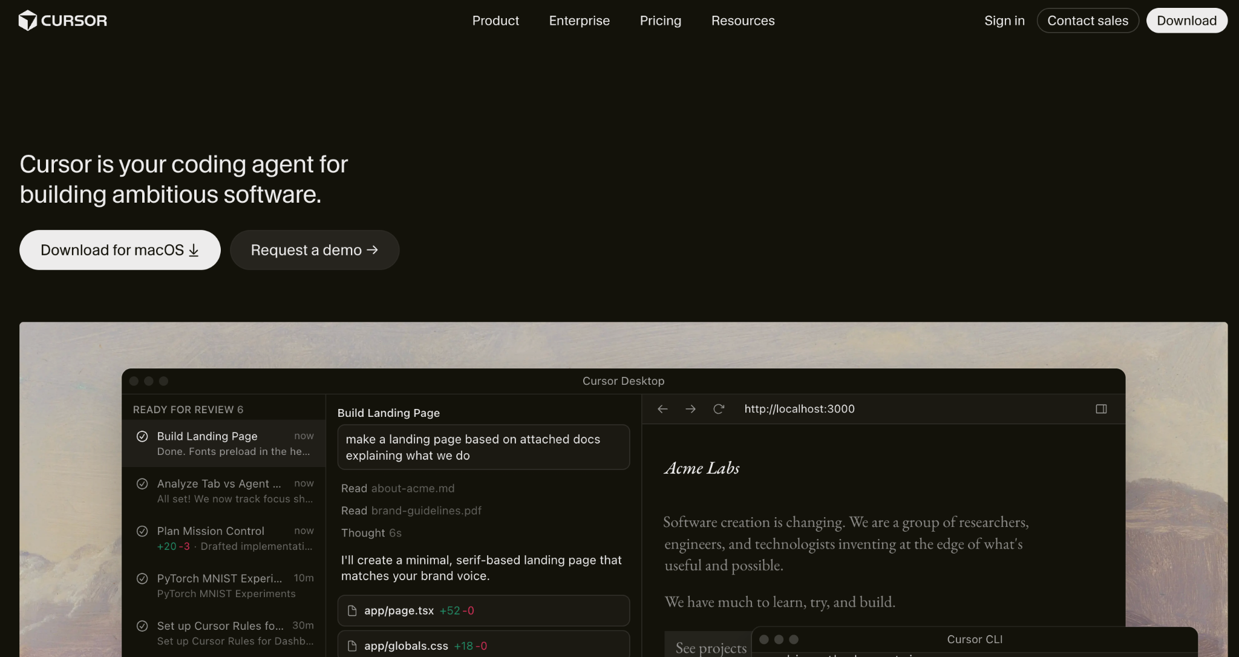The width and height of the screenshot is (1239, 657).
Task: Click the READY FOR REVIEW 6 header
Action: (188, 410)
